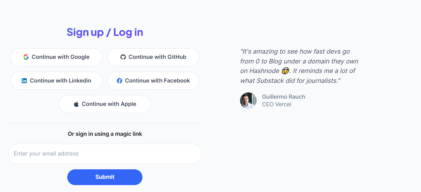Pick the Continue with Facebook text

point(157,81)
